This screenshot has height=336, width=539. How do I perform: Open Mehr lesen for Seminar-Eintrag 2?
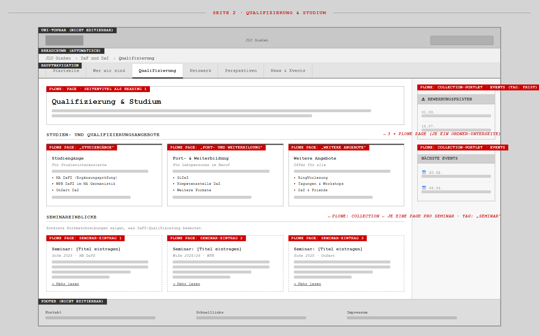point(186,284)
